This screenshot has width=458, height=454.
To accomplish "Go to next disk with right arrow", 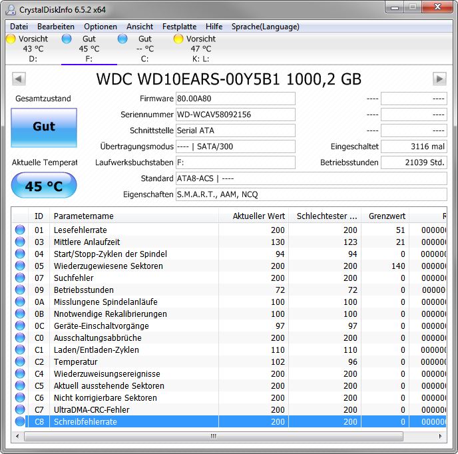I will click(439, 79).
